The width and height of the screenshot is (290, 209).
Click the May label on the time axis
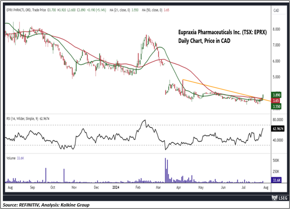pyautogui.click(x=201, y=188)
